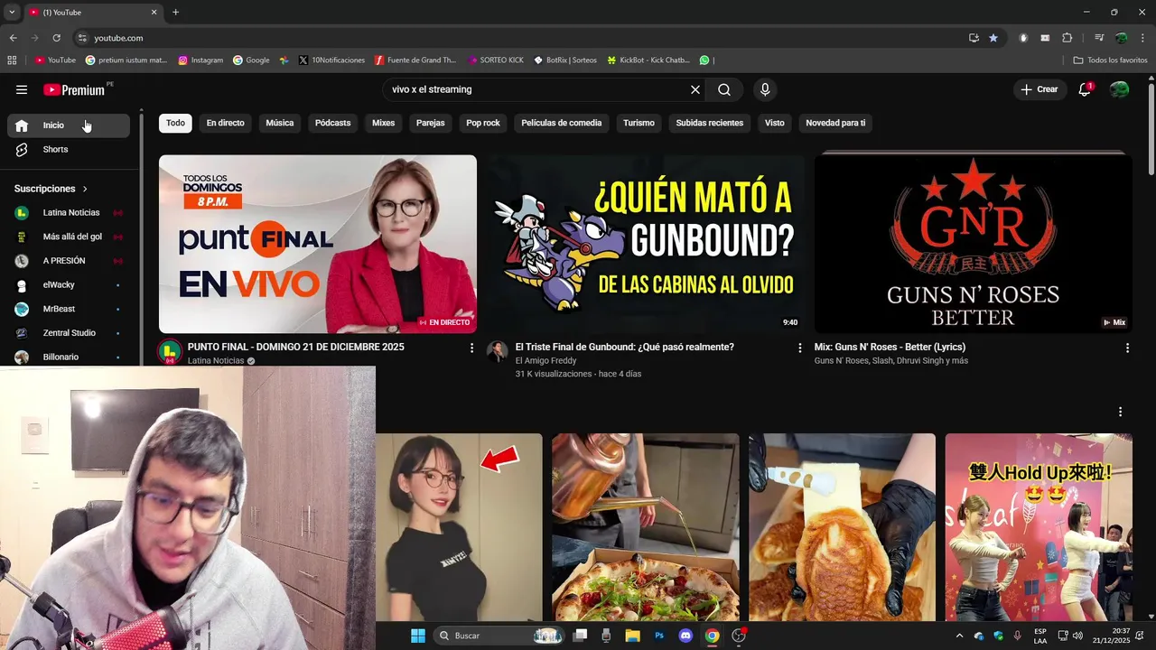Click the address bar URL youtube.com
1156x650 pixels.
[118, 38]
